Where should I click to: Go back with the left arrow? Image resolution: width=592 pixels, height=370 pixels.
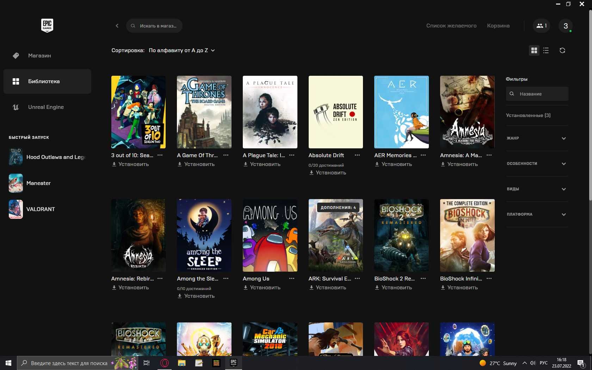(117, 26)
